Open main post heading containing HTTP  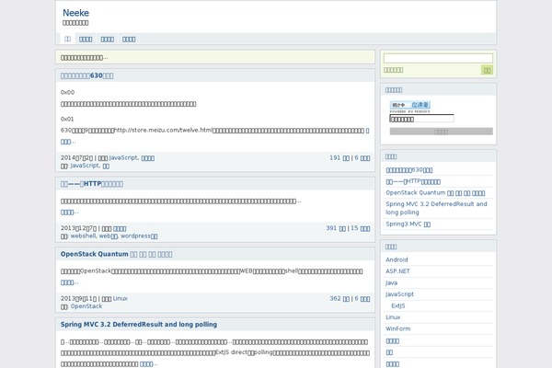(92, 184)
